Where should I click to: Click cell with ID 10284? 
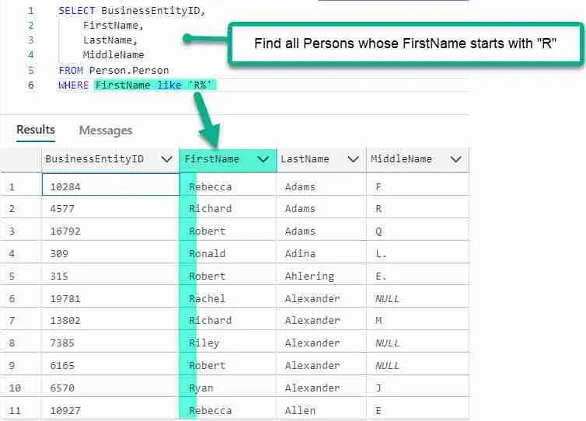tap(110, 184)
